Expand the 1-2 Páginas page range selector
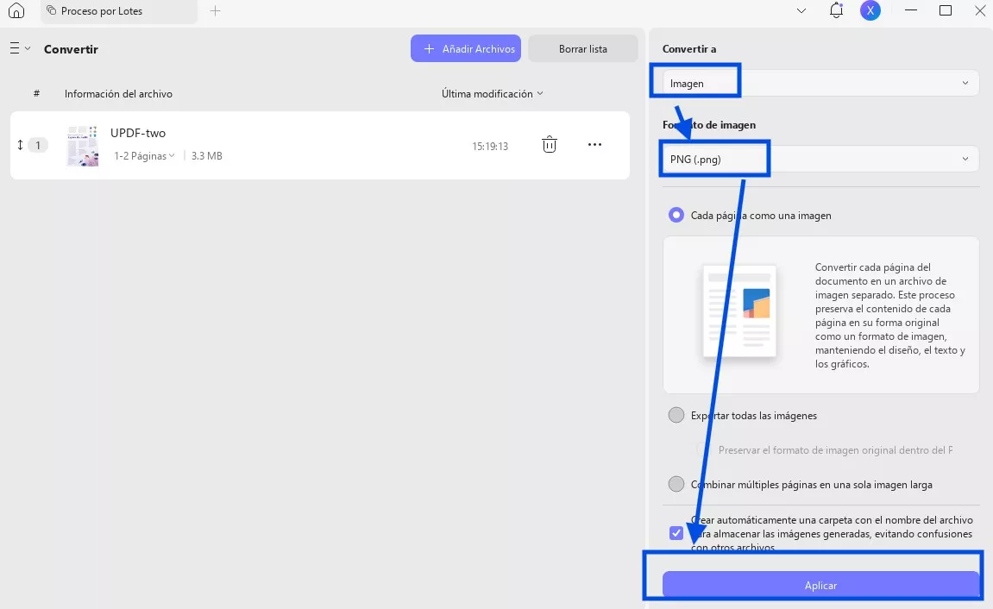Screen dimensions: 993x609 click(x=144, y=156)
